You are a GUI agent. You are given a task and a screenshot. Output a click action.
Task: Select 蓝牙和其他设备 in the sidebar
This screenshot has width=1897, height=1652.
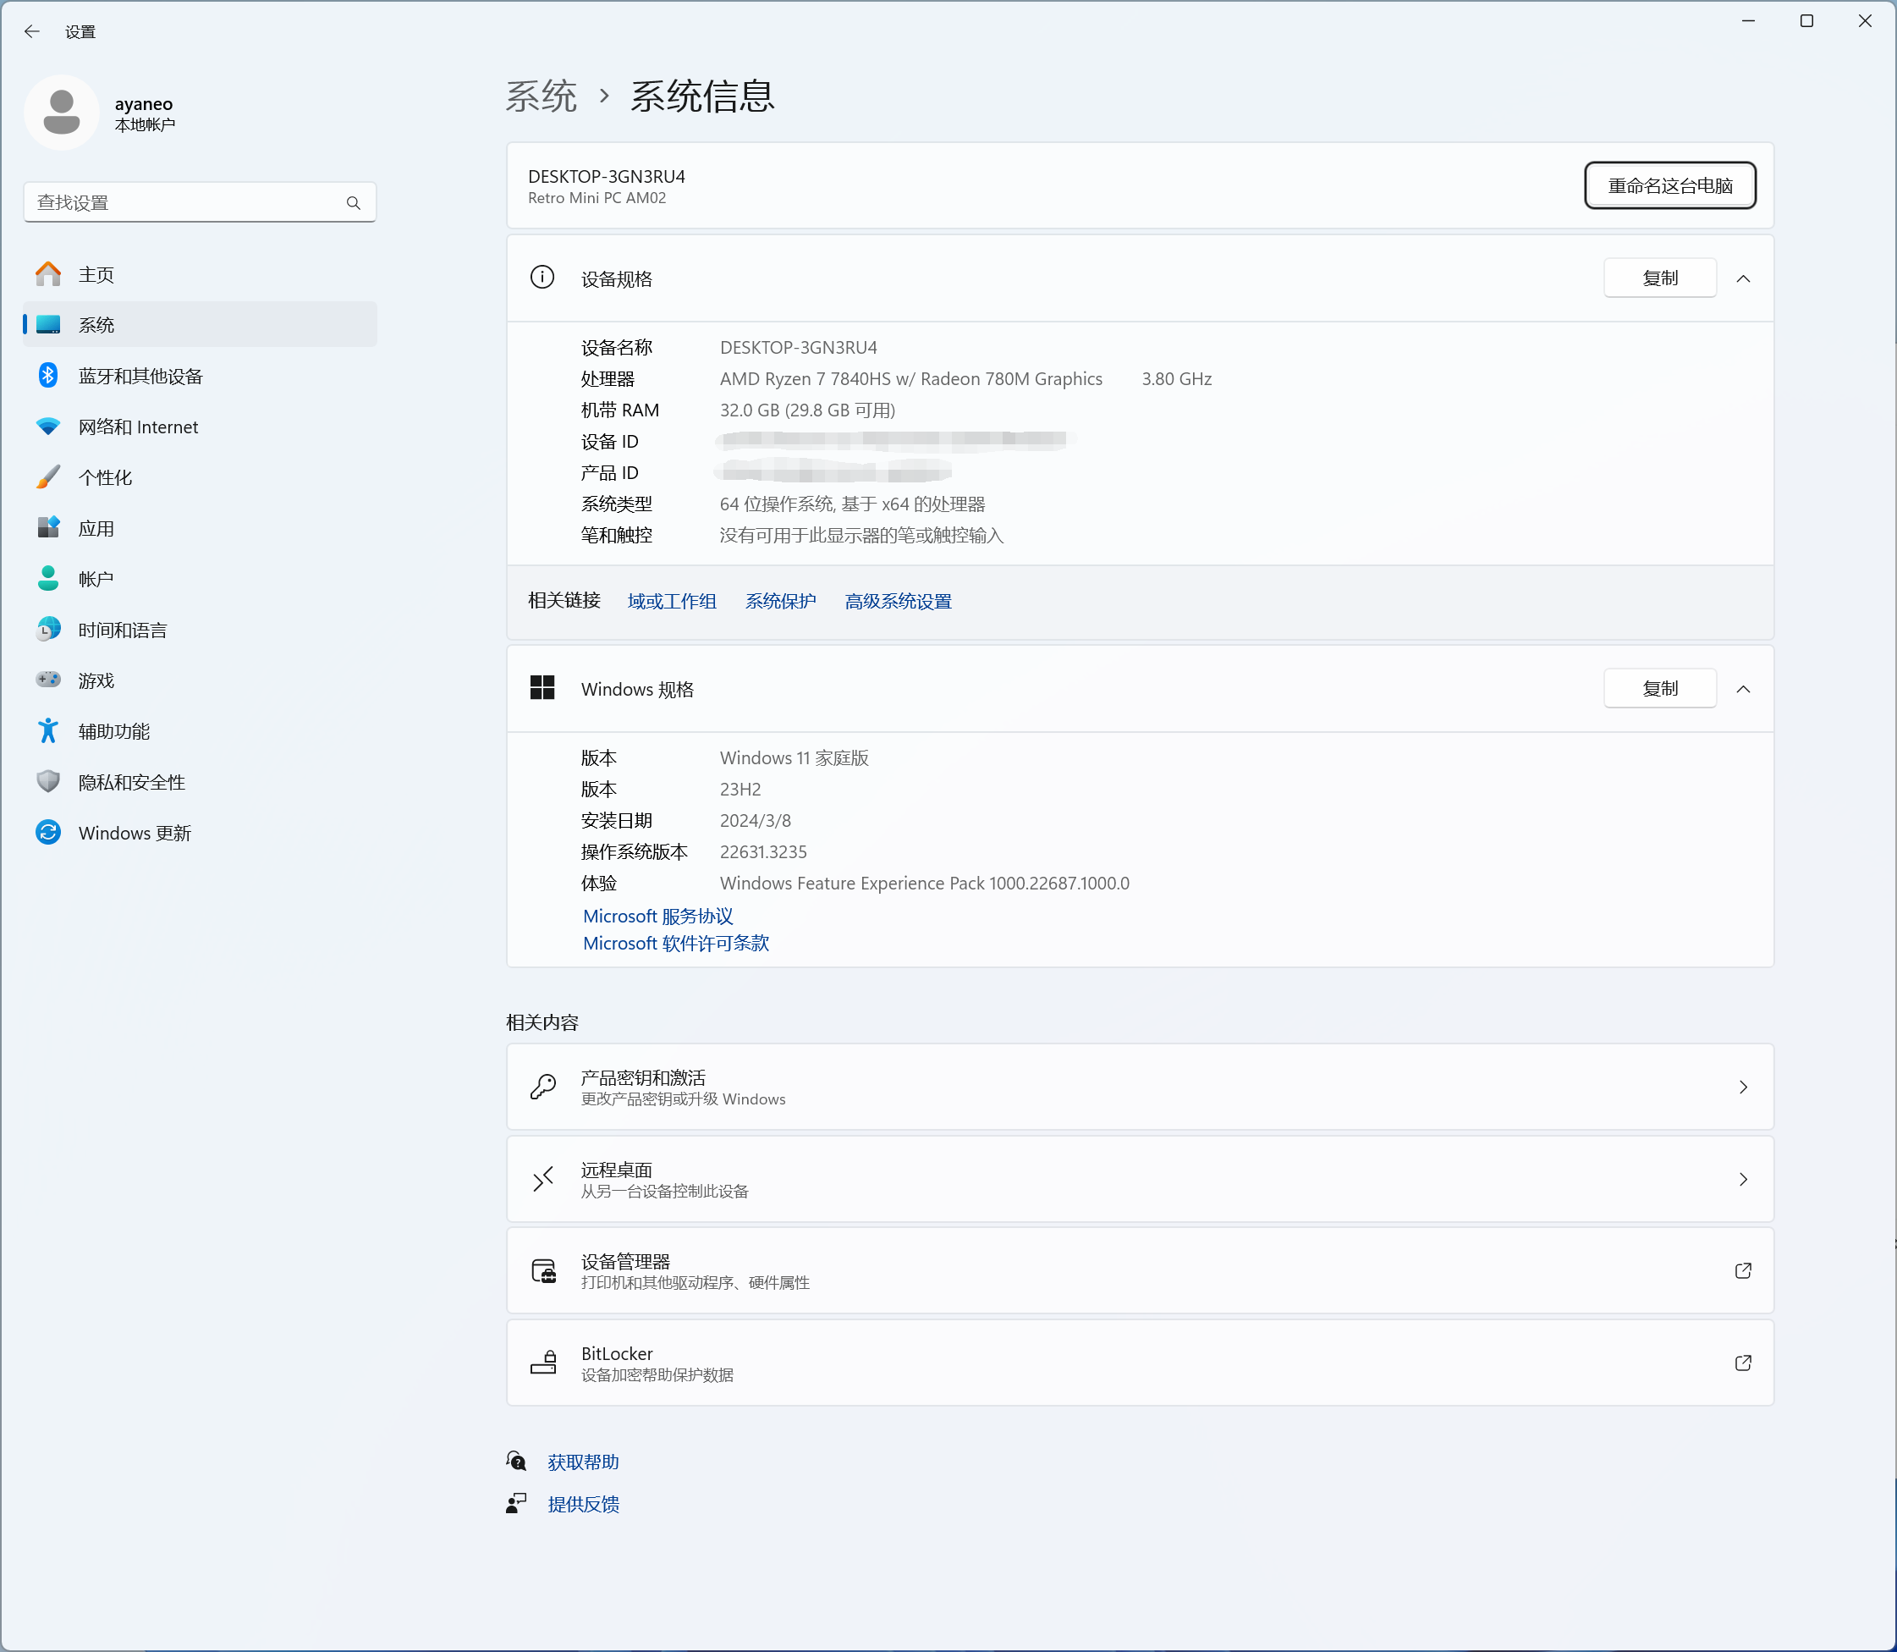(x=200, y=375)
